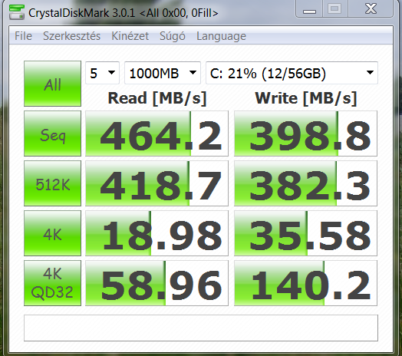Screen dimensions: 402x356
Task: Click the CrystalDiskMark app icon in title bar
Action: (x=16, y=12)
